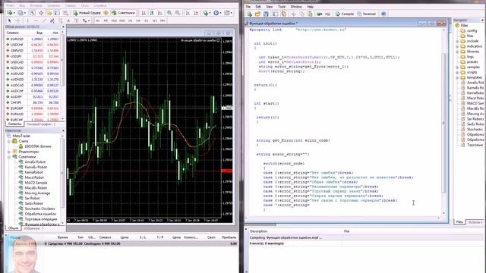Select the horizontal line drawing tool
The height and width of the screenshot is (273, 486).
[x=36, y=20]
